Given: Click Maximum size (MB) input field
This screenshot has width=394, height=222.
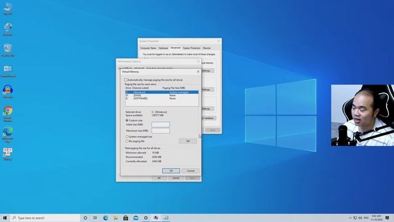Looking at the screenshot, I should [x=160, y=131].
